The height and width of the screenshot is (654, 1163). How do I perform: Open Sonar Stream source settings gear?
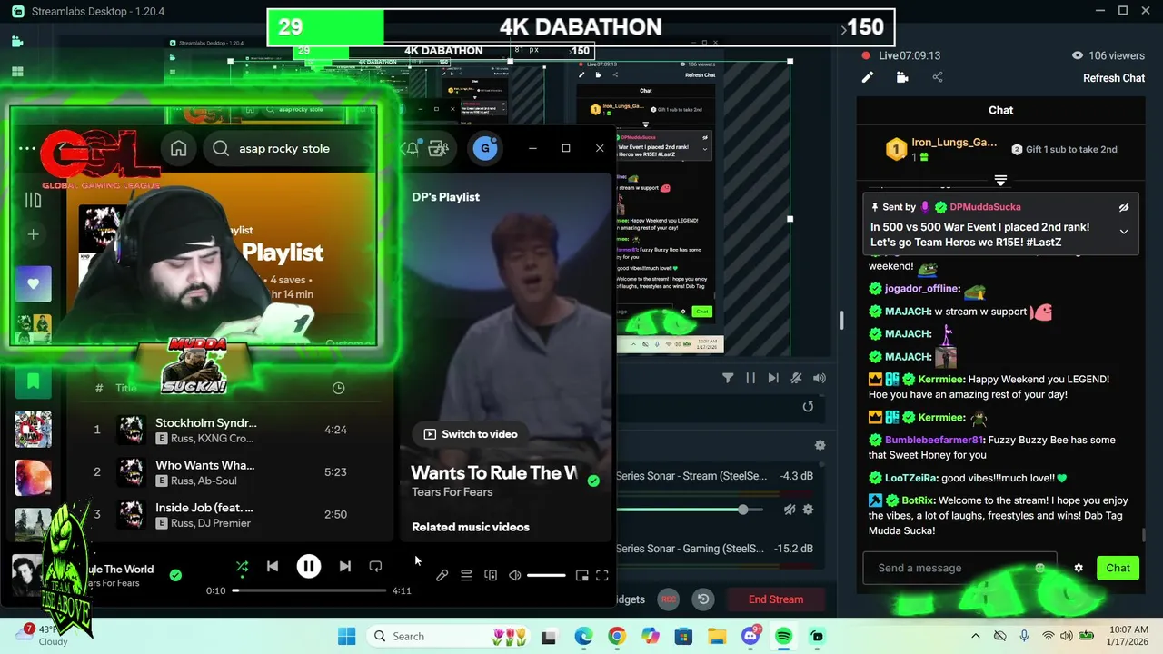808,510
